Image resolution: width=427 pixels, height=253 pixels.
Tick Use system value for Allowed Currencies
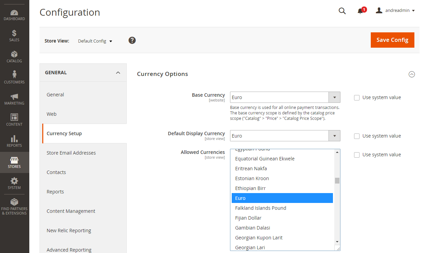click(357, 155)
